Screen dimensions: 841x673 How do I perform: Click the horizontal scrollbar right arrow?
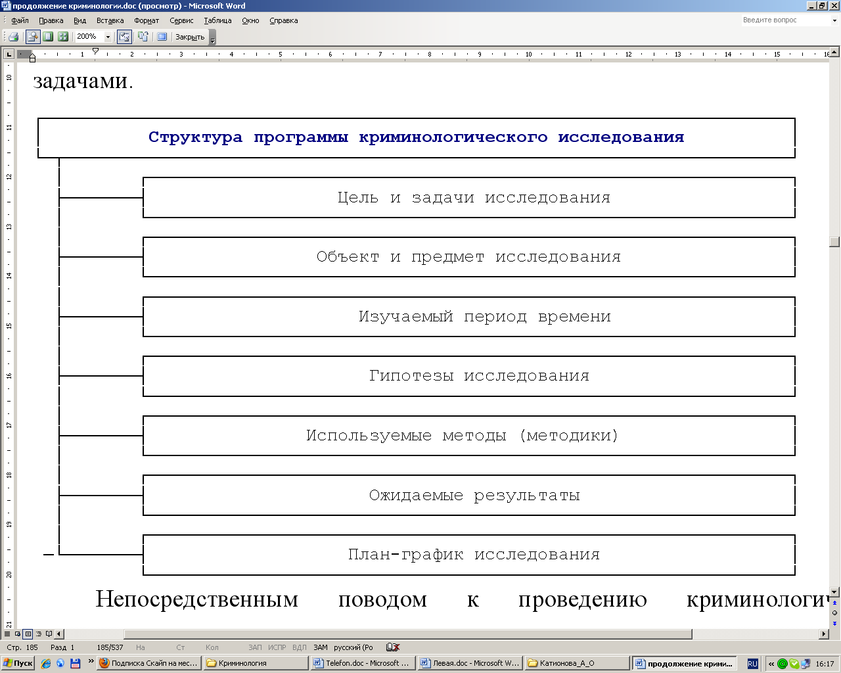point(824,634)
